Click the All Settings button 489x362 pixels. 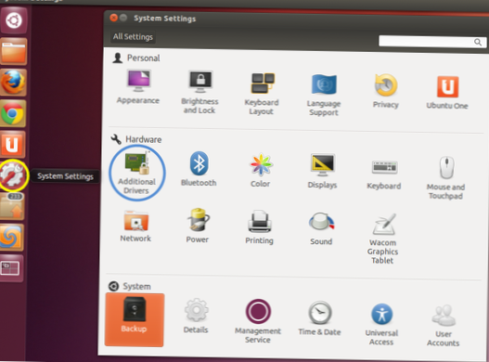pos(133,37)
